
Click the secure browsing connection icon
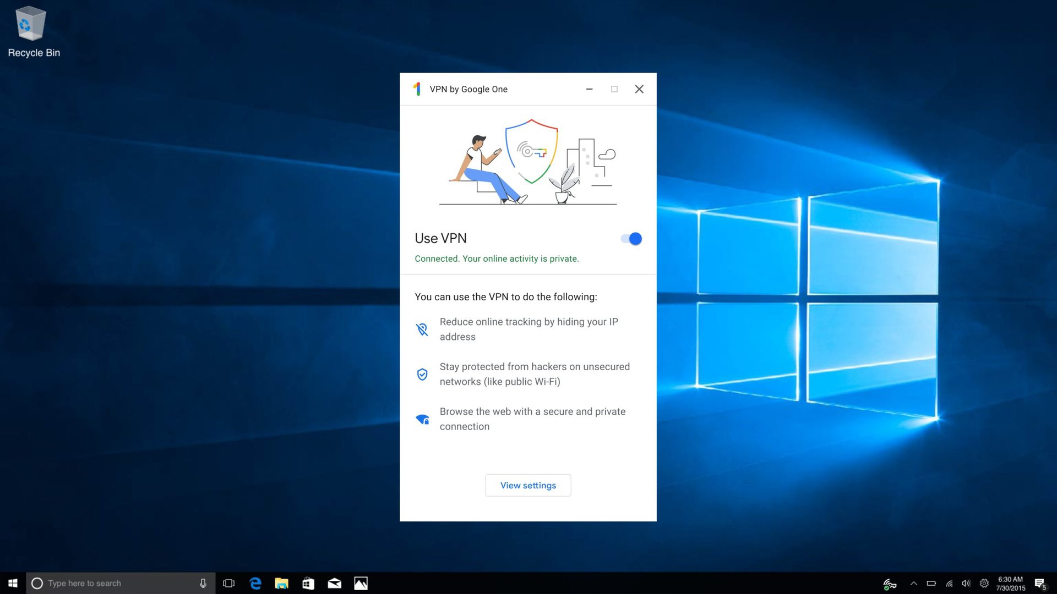pos(421,419)
